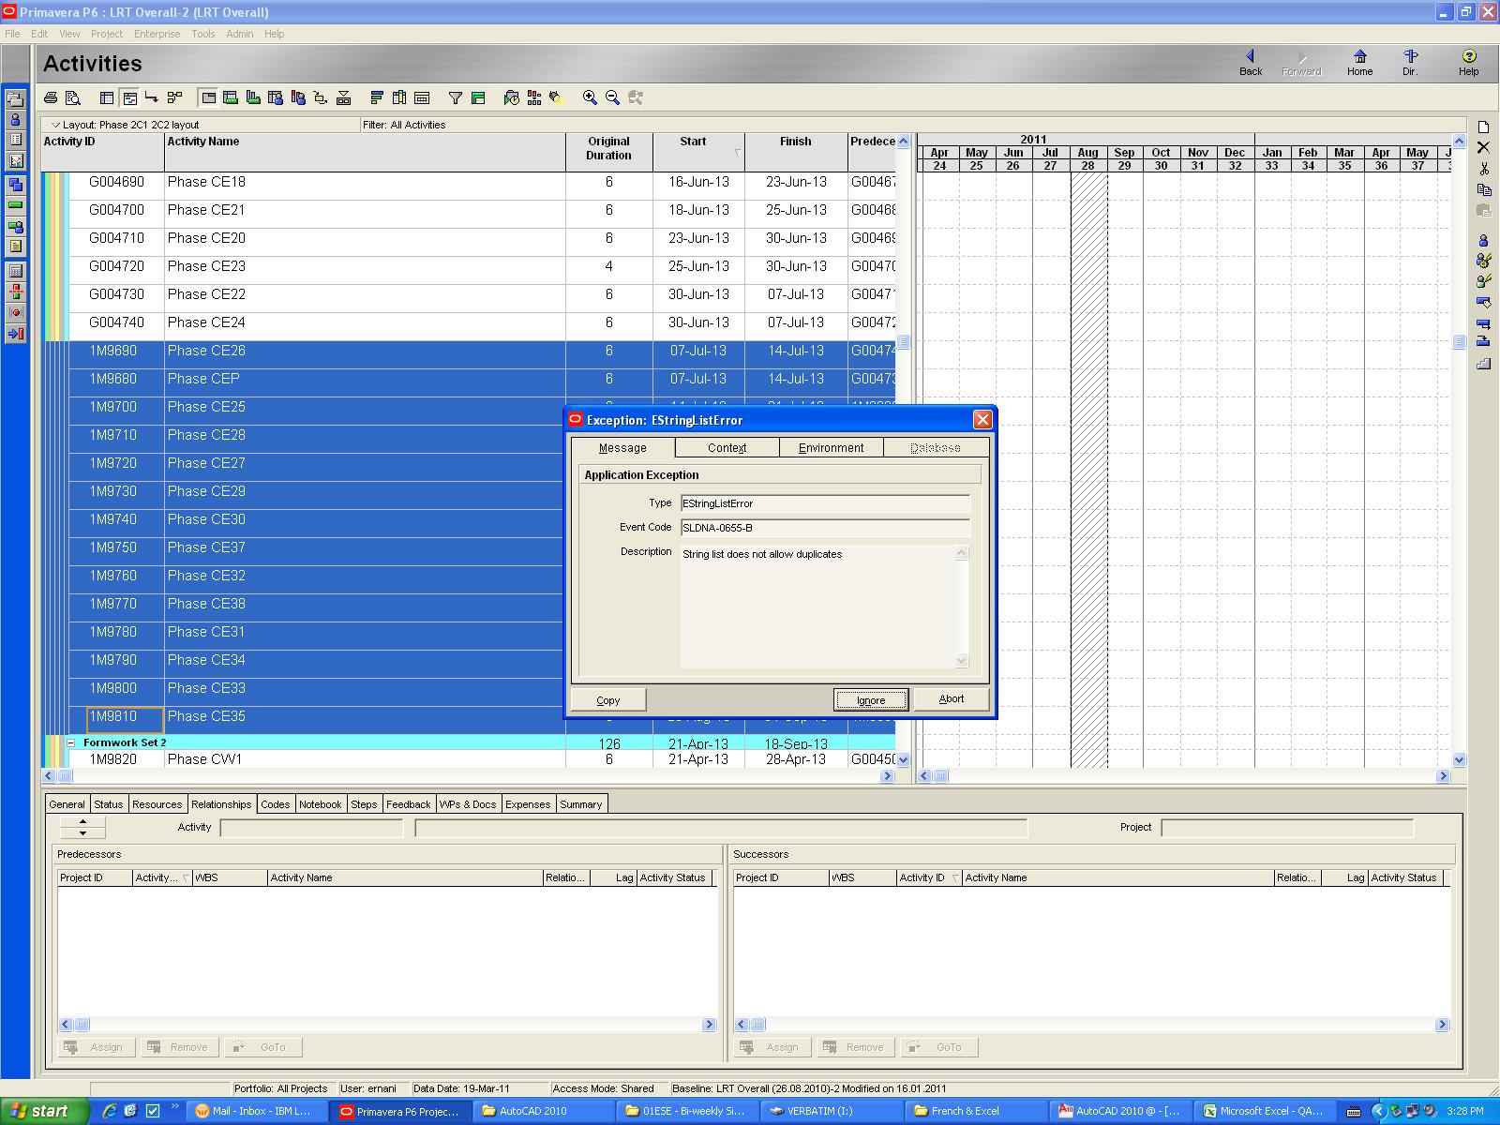This screenshot has height=1125, width=1500.
Task: Open the General details tab
Action: point(67,804)
